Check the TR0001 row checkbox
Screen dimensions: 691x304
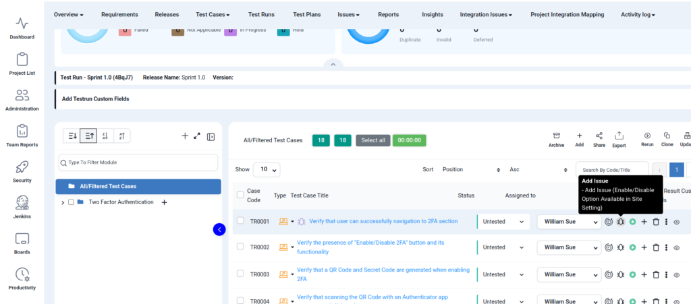[x=240, y=220]
